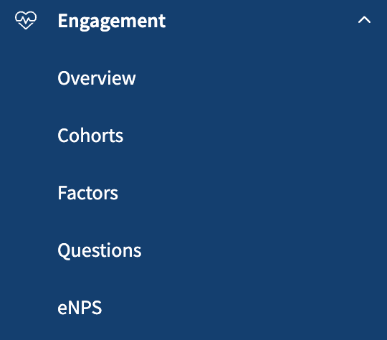
Task: Switch to the eNPS engagement view
Action: click(x=80, y=308)
